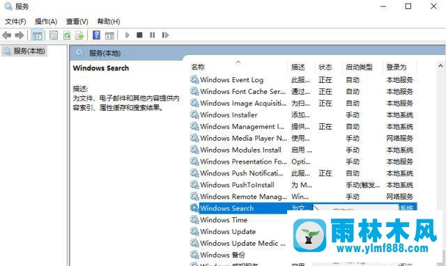Open the Properties toolbar icon

pos(54,36)
